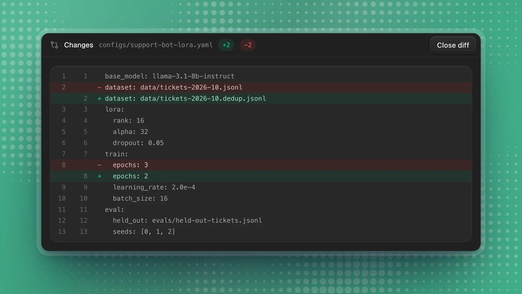Click the +2 additions badge
The height and width of the screenshot is (294, 522).
click(x=226, y=45)
